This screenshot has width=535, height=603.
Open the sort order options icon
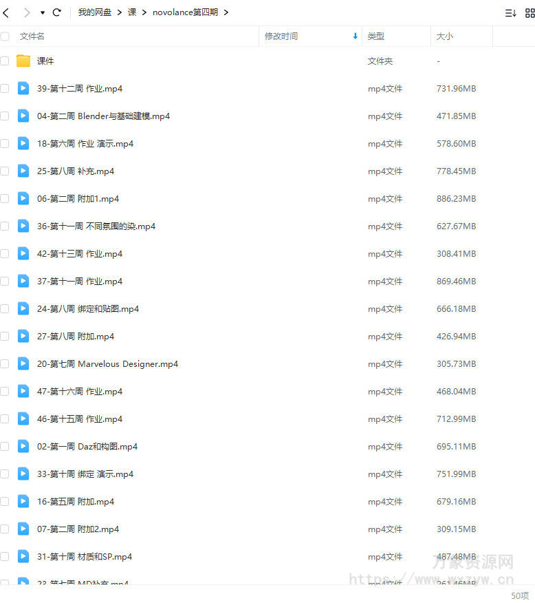510,13
